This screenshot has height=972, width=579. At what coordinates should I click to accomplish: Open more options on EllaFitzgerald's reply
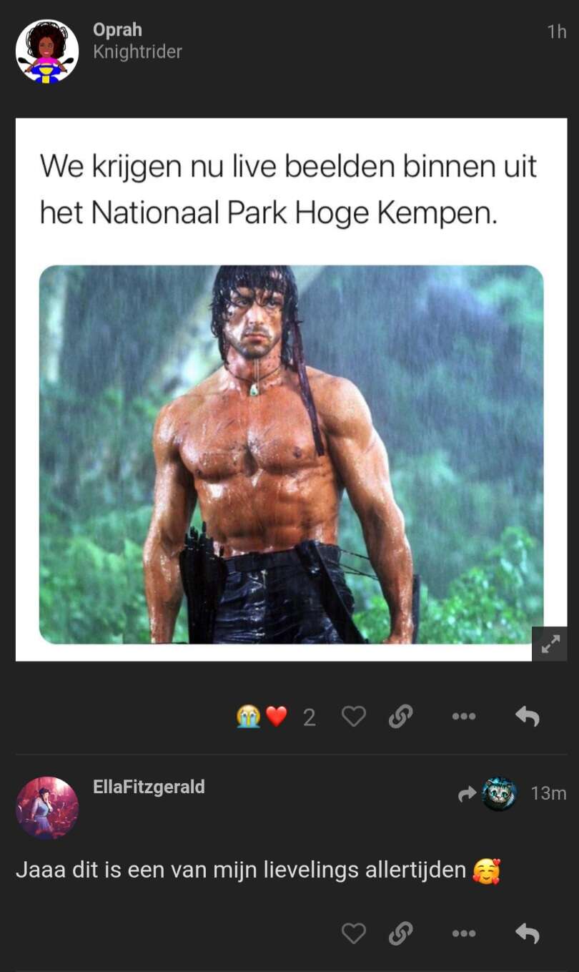tap(464, 933)
